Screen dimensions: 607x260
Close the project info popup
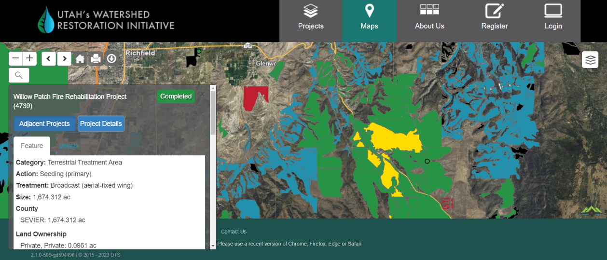tap(202, 95)
